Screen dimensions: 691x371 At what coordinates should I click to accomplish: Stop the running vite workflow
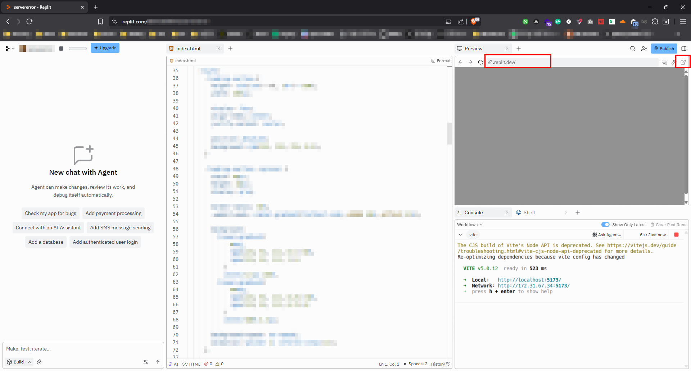pyautogui.click(x=676, y=235)
